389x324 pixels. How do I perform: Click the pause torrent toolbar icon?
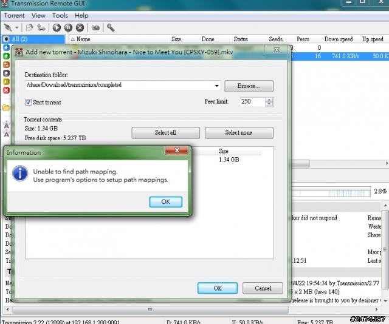pos(68,27)
